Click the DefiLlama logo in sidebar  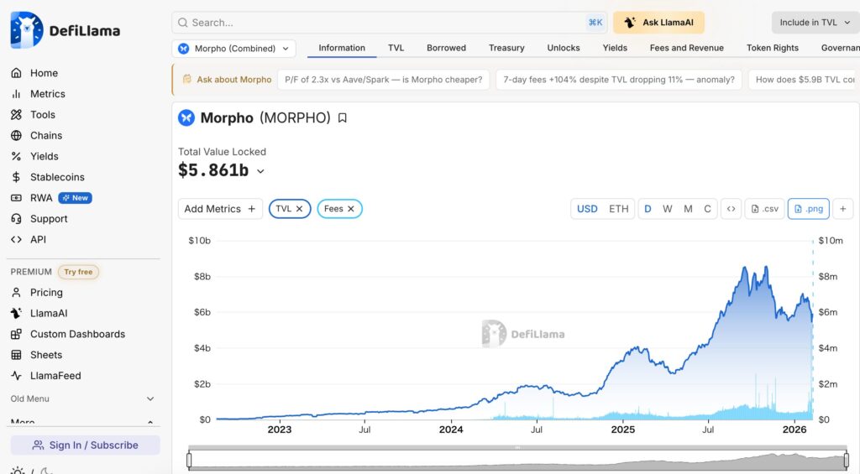(x=66, y=30)
